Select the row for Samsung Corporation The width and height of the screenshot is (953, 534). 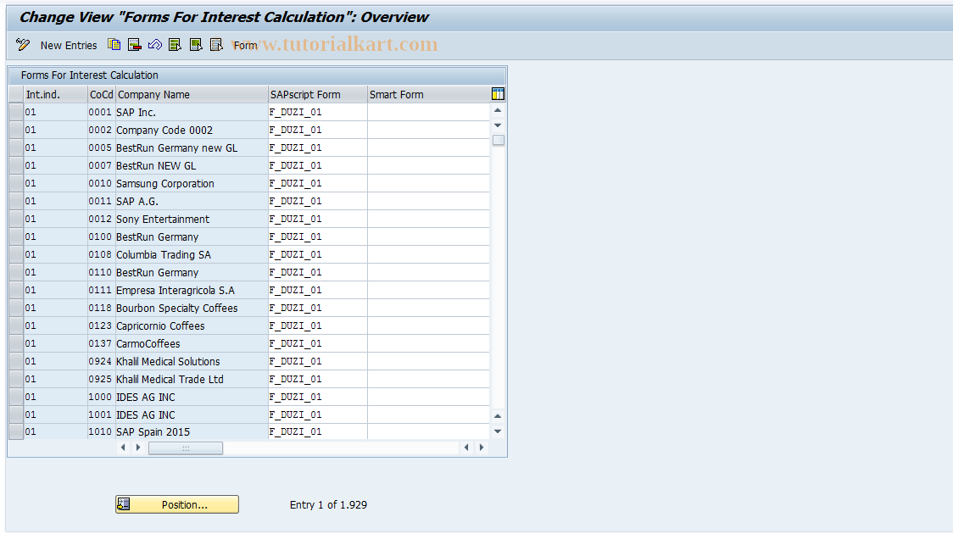[16, 183]
